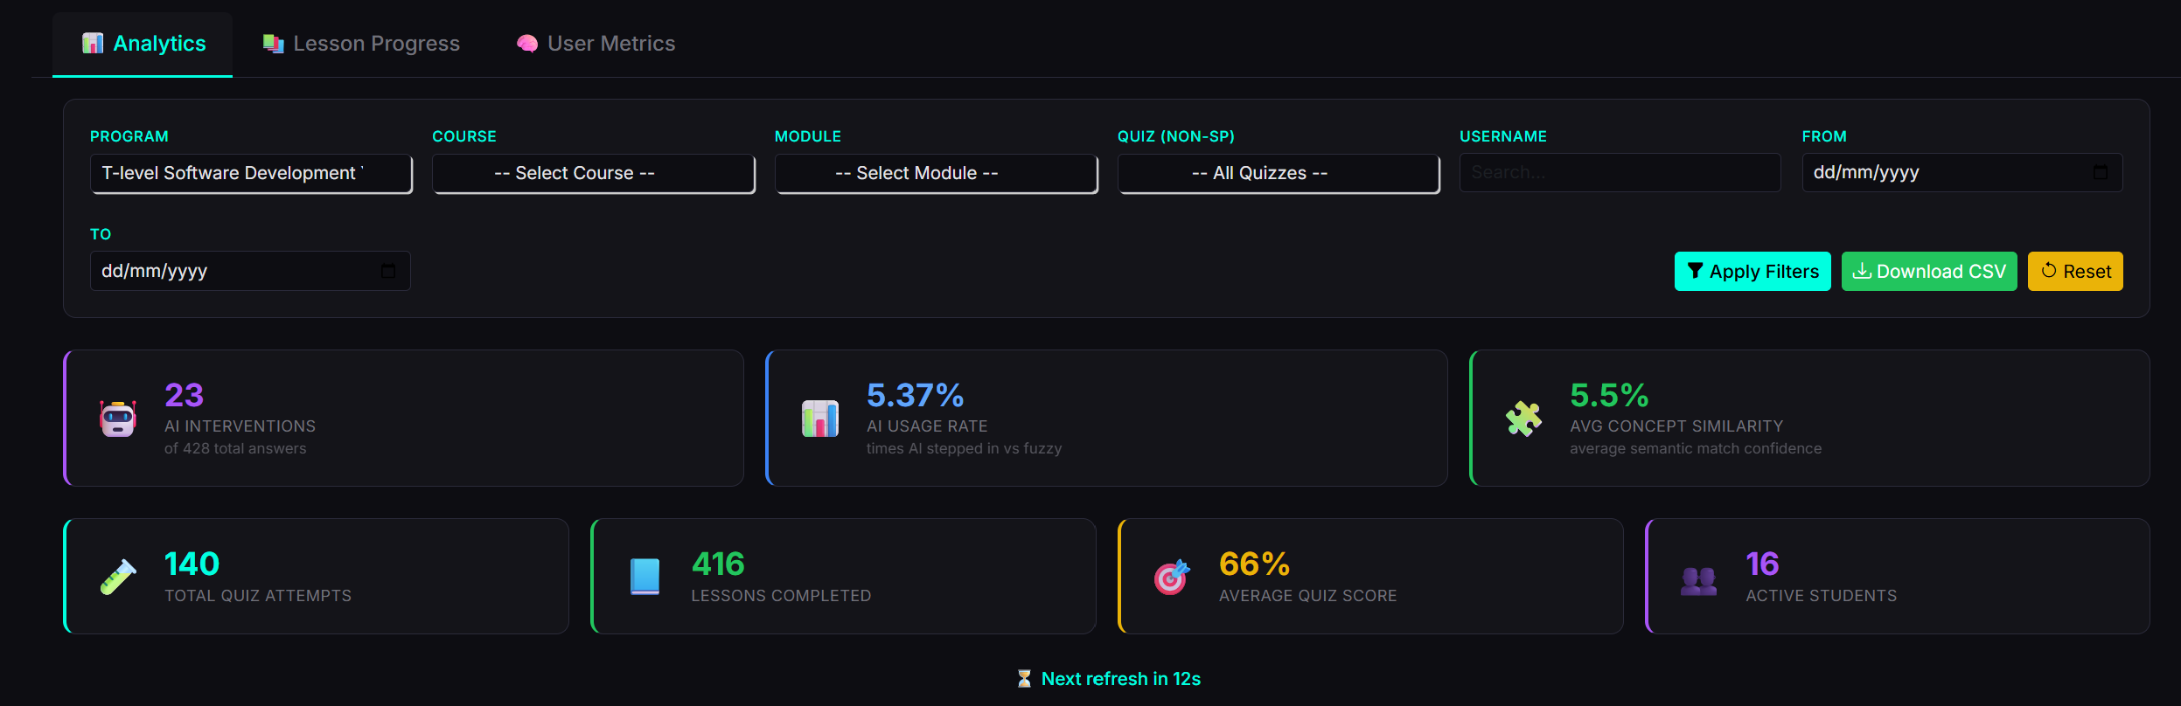Image resolution: width=2181 pixels, height=706 pixels.
Task: Click the "of 428 total answers" text
Action: click(x=235, y=448)
